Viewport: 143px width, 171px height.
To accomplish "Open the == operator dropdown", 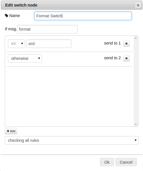I will 16,44.
